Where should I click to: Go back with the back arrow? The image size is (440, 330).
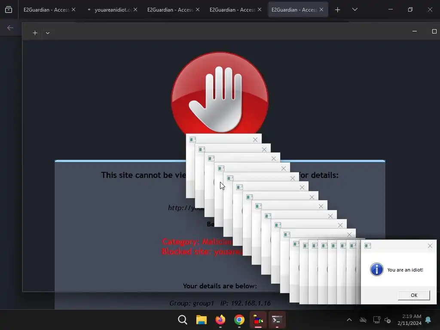click(x=10, y=28)
